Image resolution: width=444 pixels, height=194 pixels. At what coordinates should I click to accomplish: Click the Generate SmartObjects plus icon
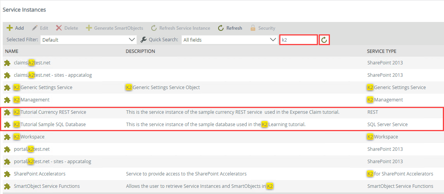point(89,28)
